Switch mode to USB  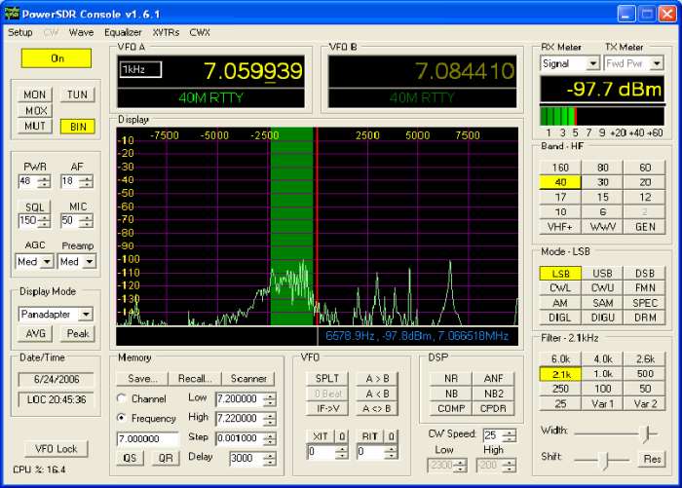(x=602, y=273)
